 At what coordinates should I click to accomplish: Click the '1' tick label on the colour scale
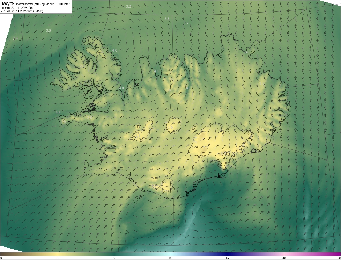click(57, 258)
